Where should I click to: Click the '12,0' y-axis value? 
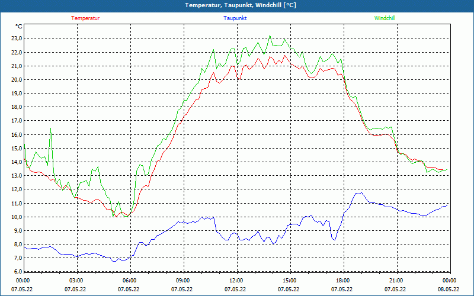17,189
